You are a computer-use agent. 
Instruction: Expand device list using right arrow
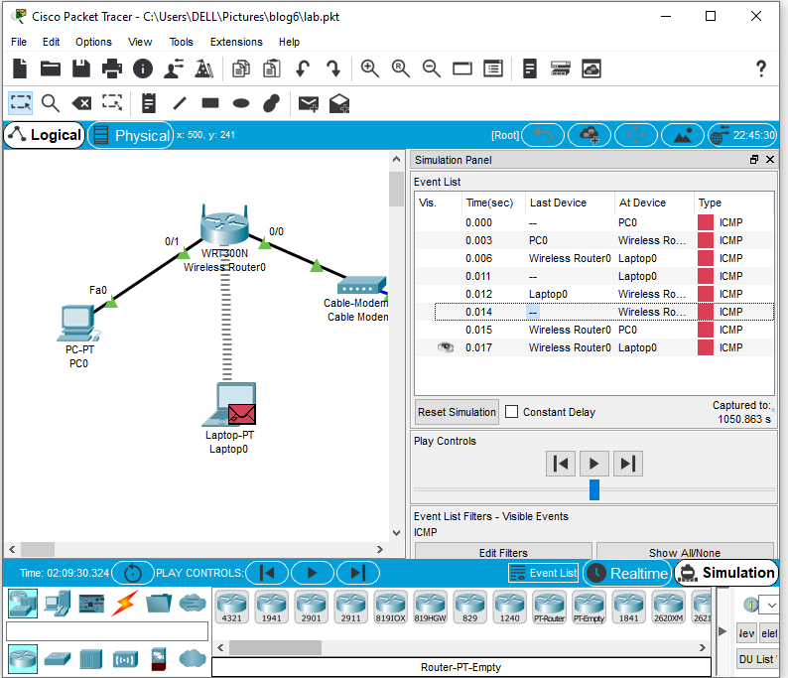[x=703, y=648]
